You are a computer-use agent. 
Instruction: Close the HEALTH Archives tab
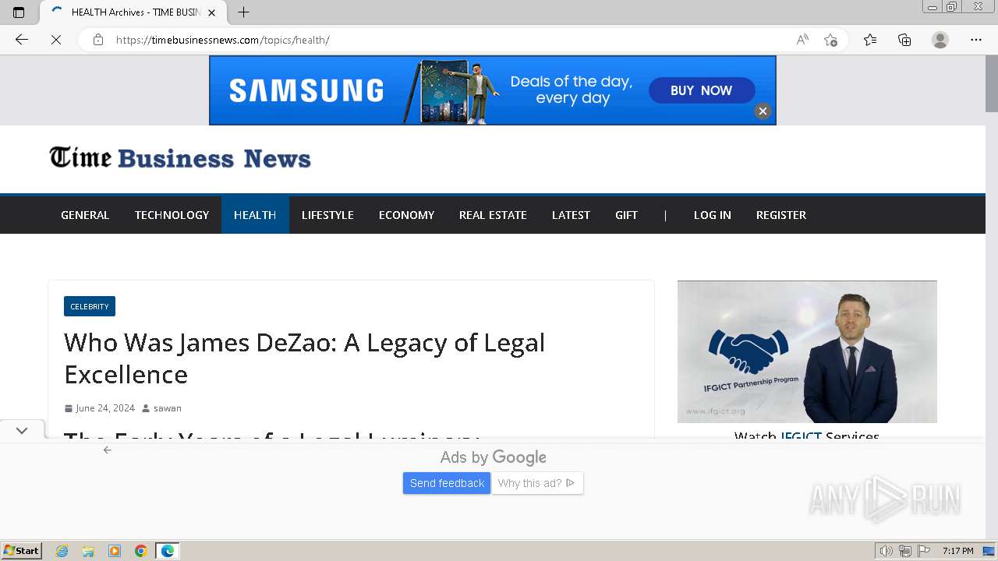[x=211, y=12]
